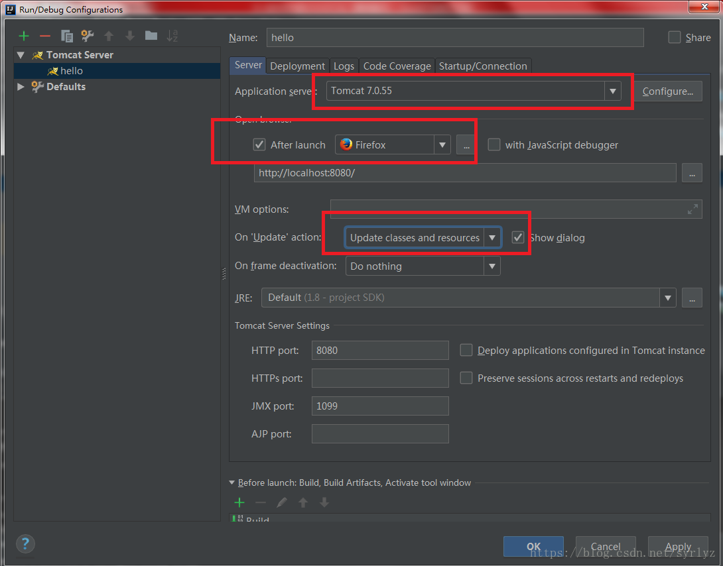
Task: Browse browsers ellipsis next to Firefox
Action: point(466,145)
